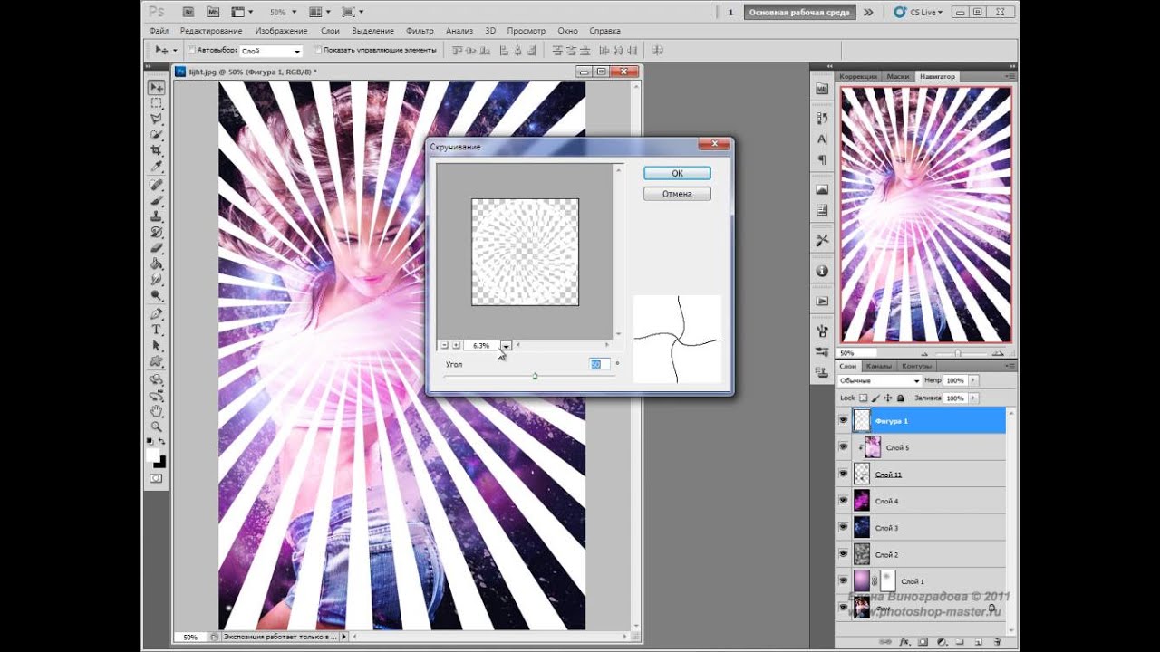Image resolution: width=1160 pixels, height=652 pixels.
Task: Select the Rectangular Marquee tool
Action: 157,104
